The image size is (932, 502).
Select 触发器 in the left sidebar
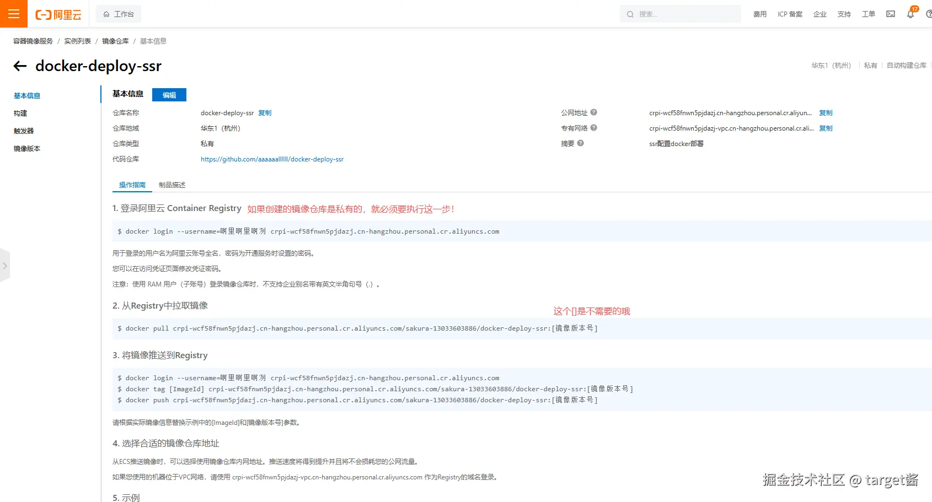pos(24,131)
